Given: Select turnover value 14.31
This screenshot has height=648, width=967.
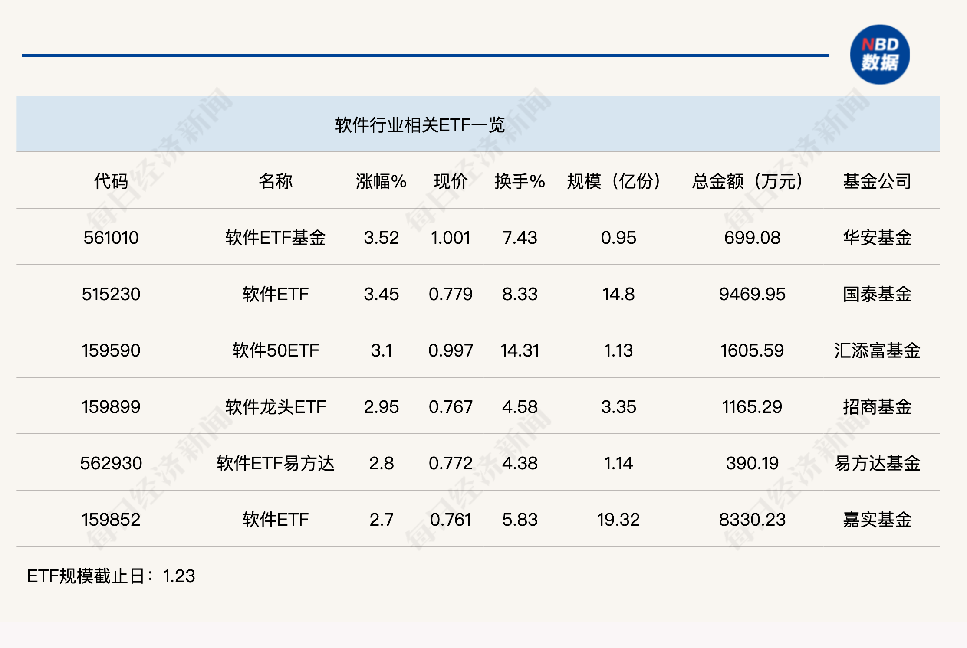Looking at the screenshot, I should pos(520,350).
